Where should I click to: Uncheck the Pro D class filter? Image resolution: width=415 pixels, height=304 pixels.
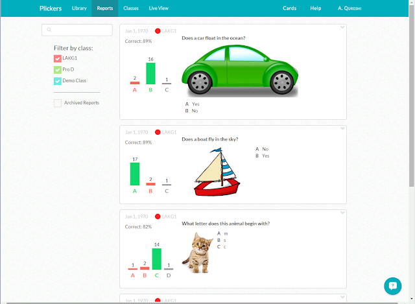(x=58, y=69)
